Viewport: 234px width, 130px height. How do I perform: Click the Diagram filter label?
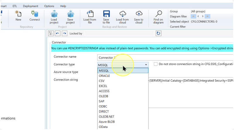[178, 16]
